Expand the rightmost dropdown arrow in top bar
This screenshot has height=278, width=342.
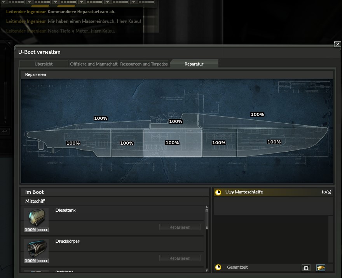134,2
